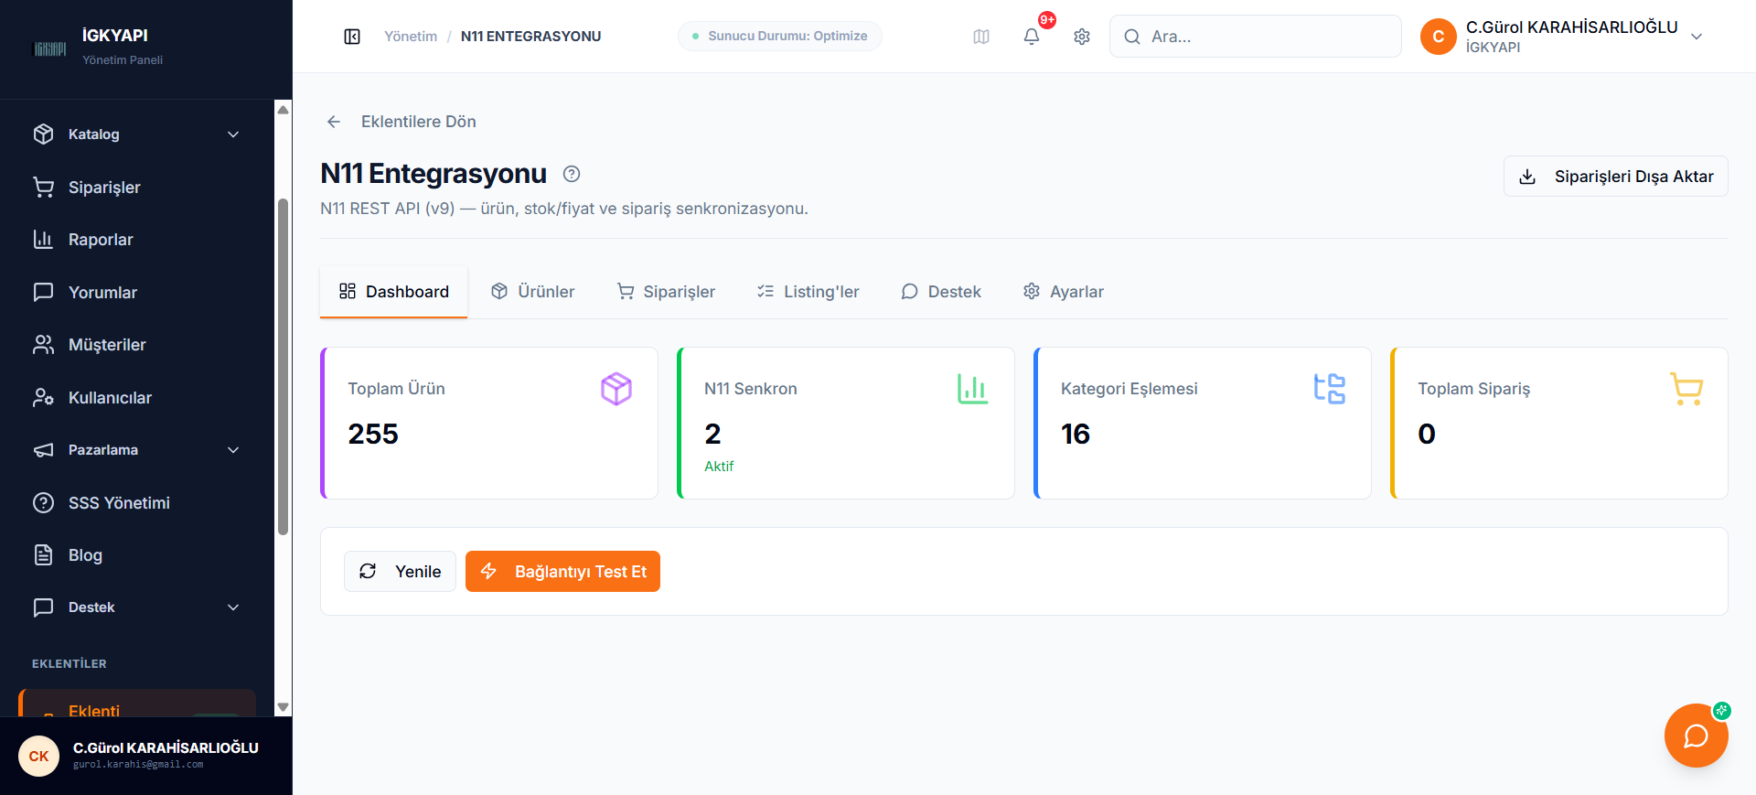Click the Aktif label on N11 Senkron card
This screenshot has height=795, width=1756.
pyautogui.click(x=719, y=467)
